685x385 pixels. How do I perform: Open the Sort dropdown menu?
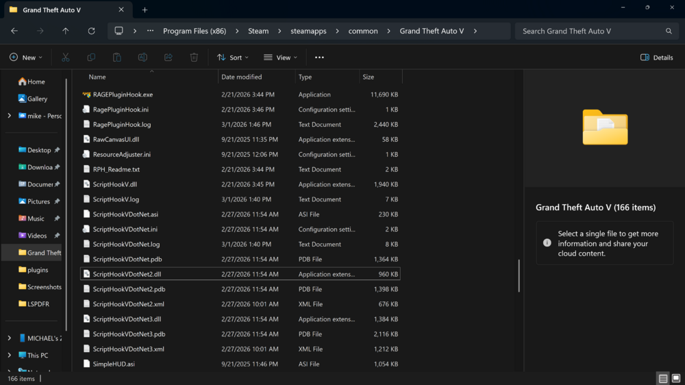(x=233, y=58)
